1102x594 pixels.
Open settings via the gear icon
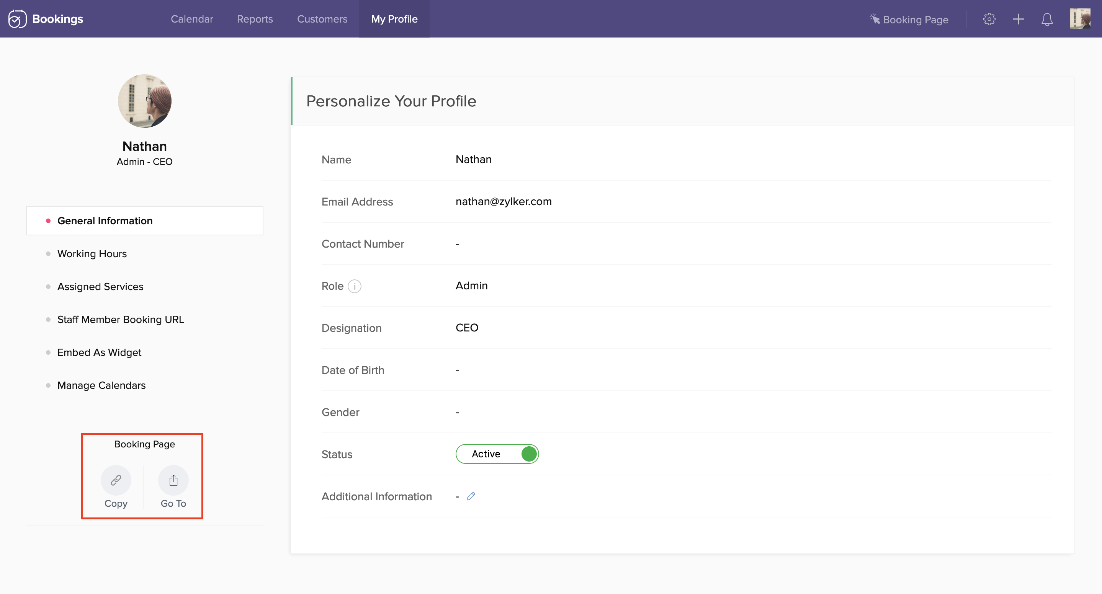tap(989, 19)
